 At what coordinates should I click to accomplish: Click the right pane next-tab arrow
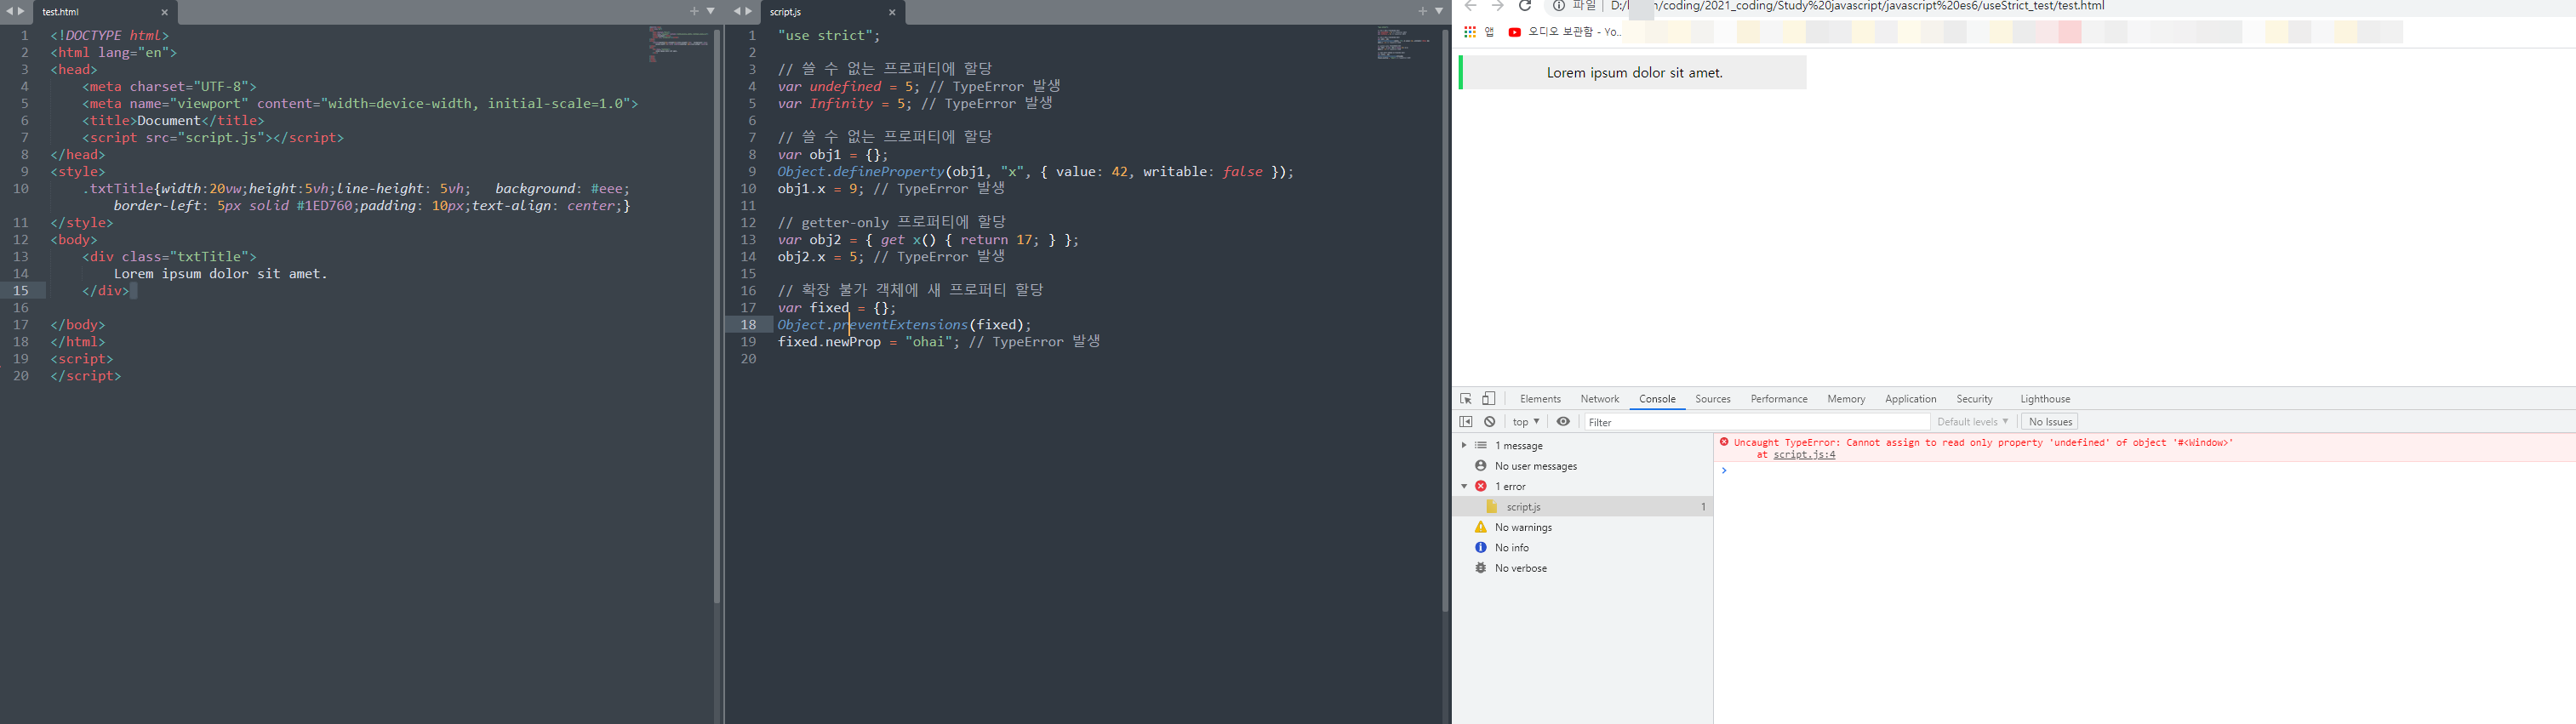tap(749, 11)
